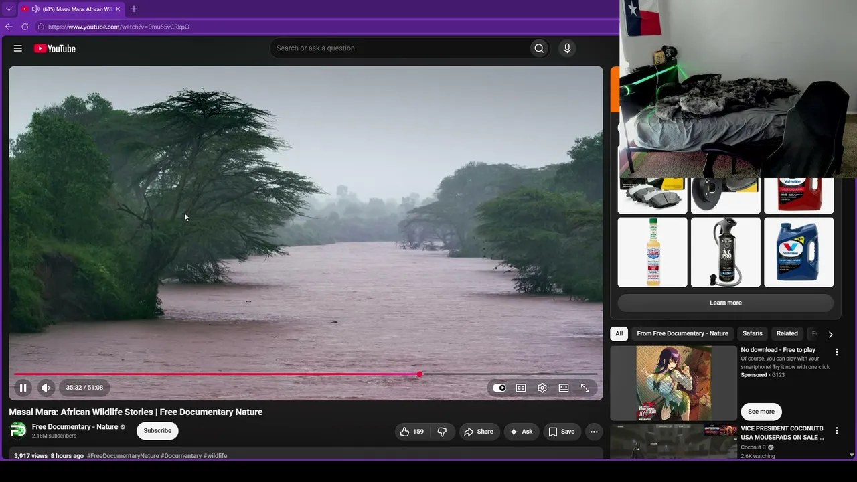857x482 pixels.
Task: Mute tab via speaker icon on tab
Action: (35, 9)
